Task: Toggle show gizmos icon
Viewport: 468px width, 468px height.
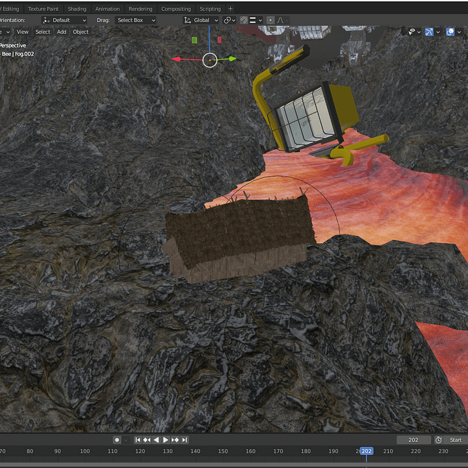Action: click(x=429, y=32)
